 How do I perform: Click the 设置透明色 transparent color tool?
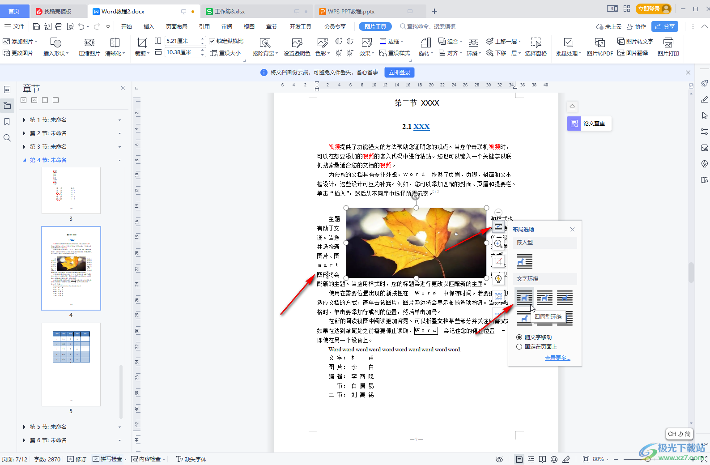click(x=297, y=47)
